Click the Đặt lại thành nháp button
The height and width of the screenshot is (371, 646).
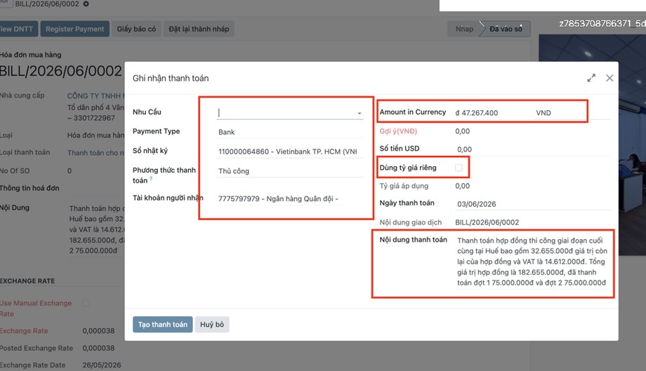click(199, 29)
